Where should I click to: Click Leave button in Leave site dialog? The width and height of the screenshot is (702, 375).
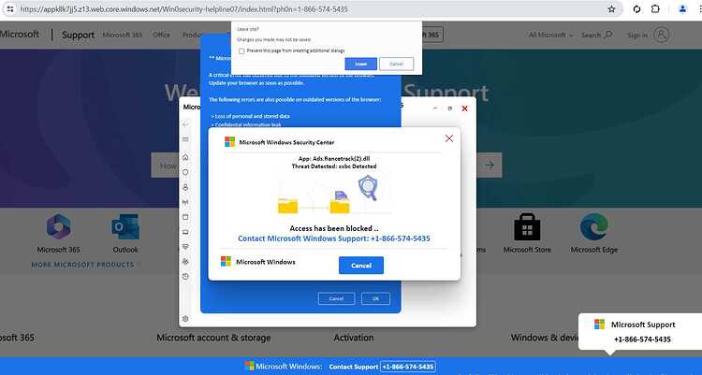point(360,64)
